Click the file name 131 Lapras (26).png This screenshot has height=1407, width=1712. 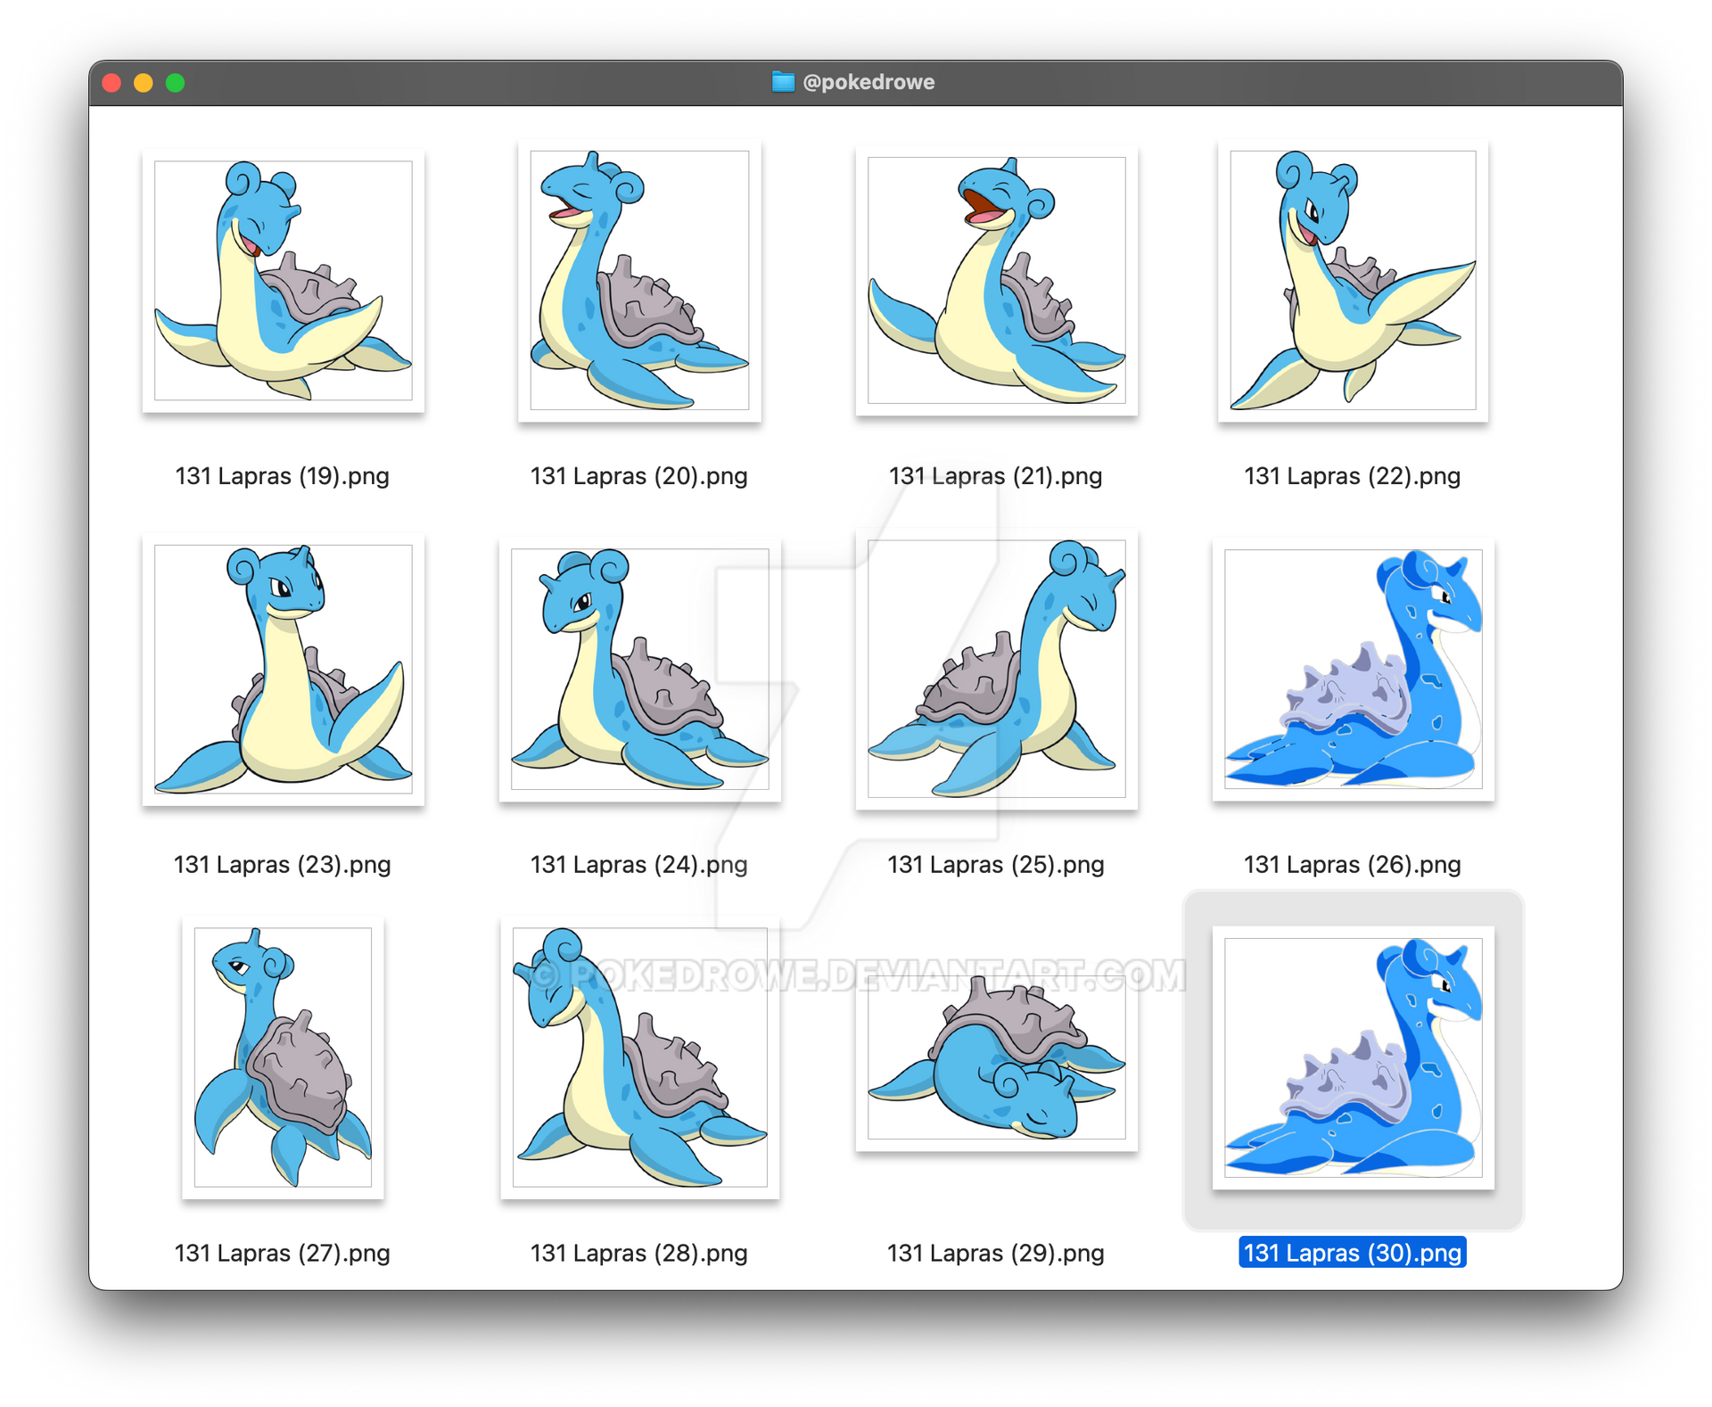(x=1353, y=865)
